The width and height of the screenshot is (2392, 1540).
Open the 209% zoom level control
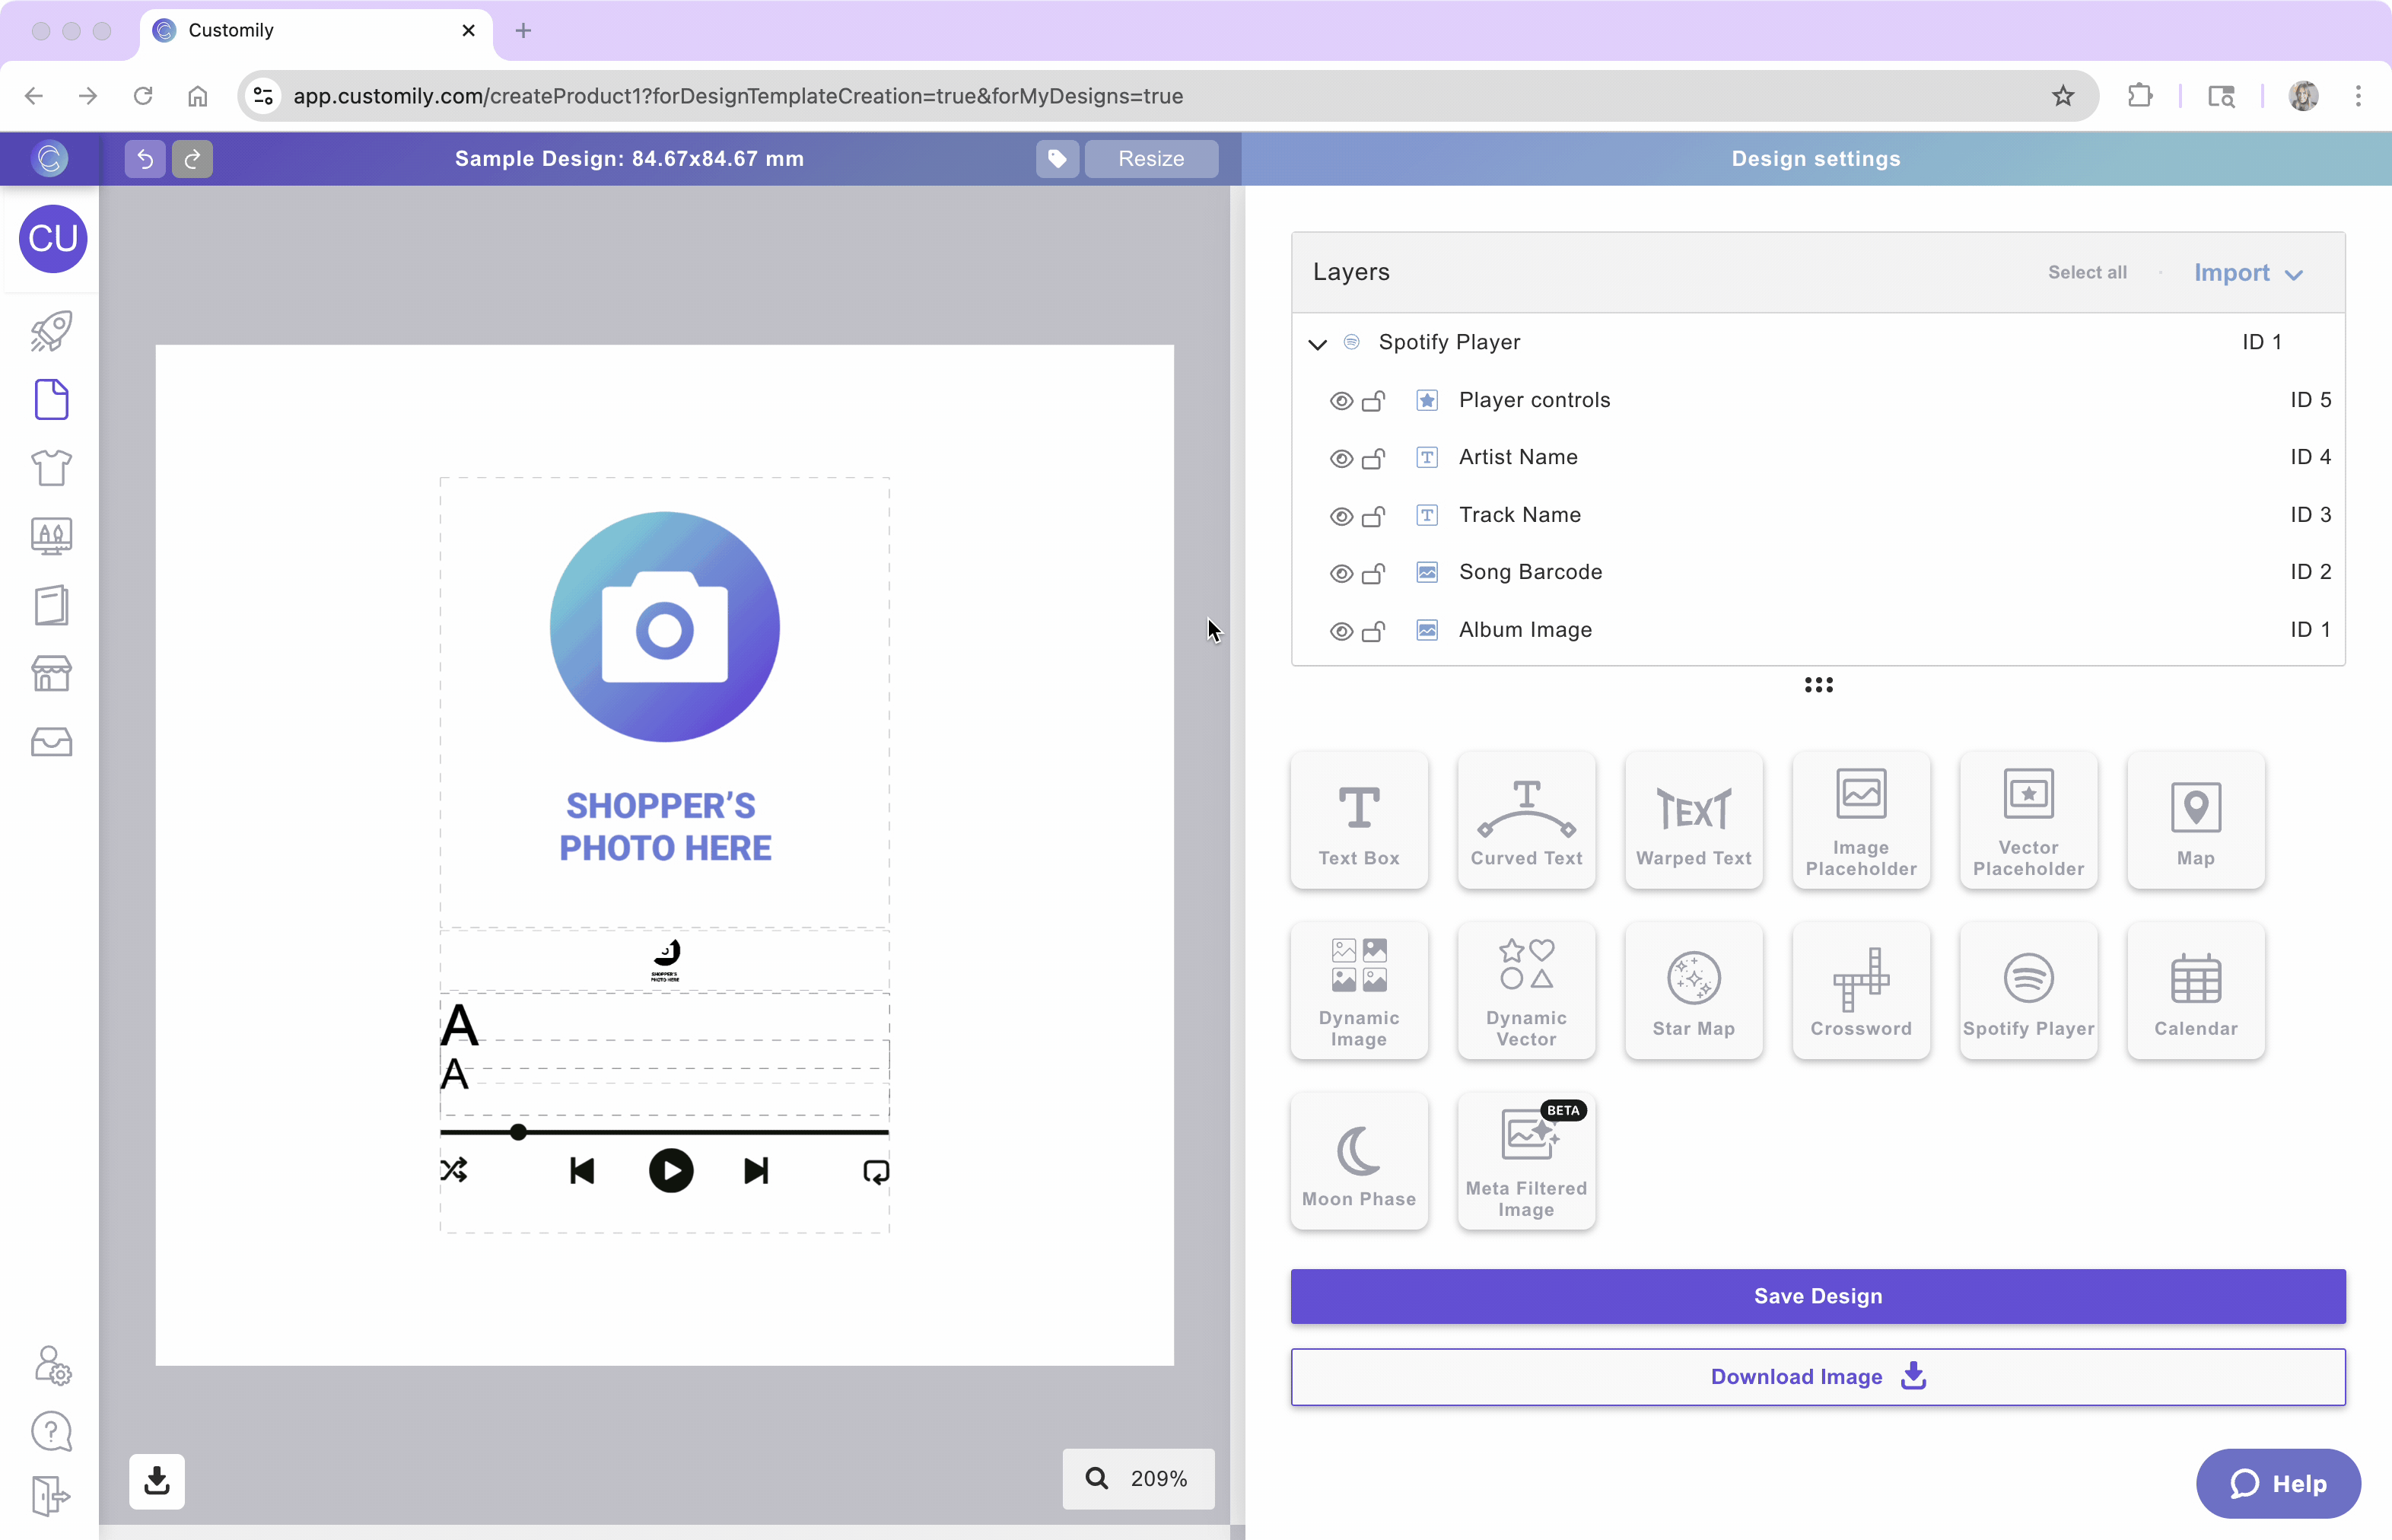1138,1478
